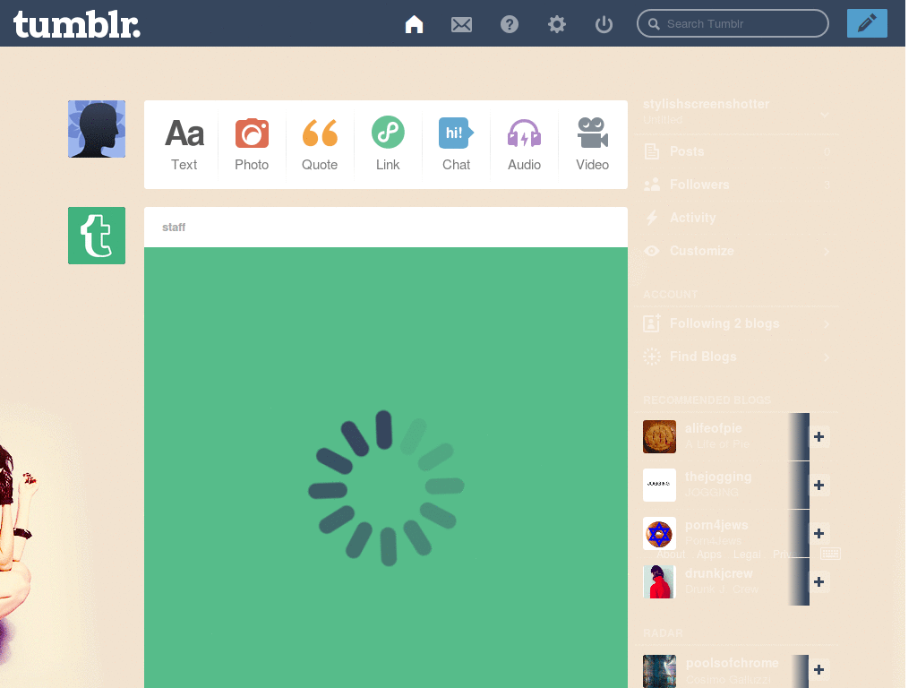Viewport: 917px width, 688px height.
Task: Click the About footer link
Action: pos(671,554)
